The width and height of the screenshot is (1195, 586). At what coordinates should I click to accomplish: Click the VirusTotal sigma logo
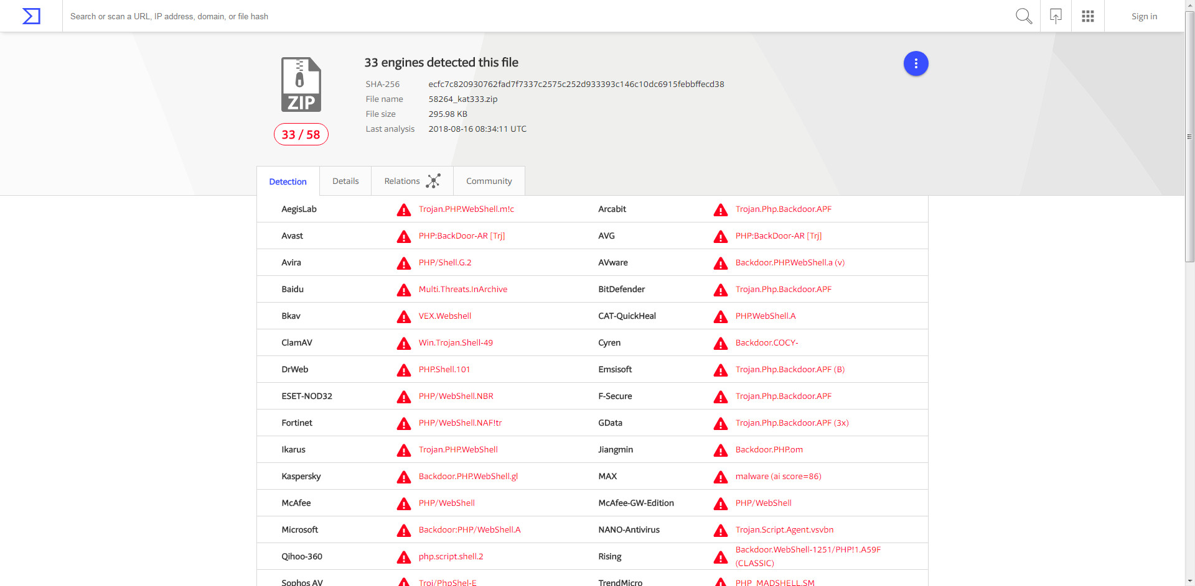31,16
